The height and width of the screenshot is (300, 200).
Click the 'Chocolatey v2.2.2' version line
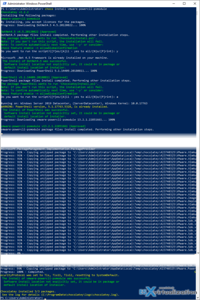coord(15,12)
